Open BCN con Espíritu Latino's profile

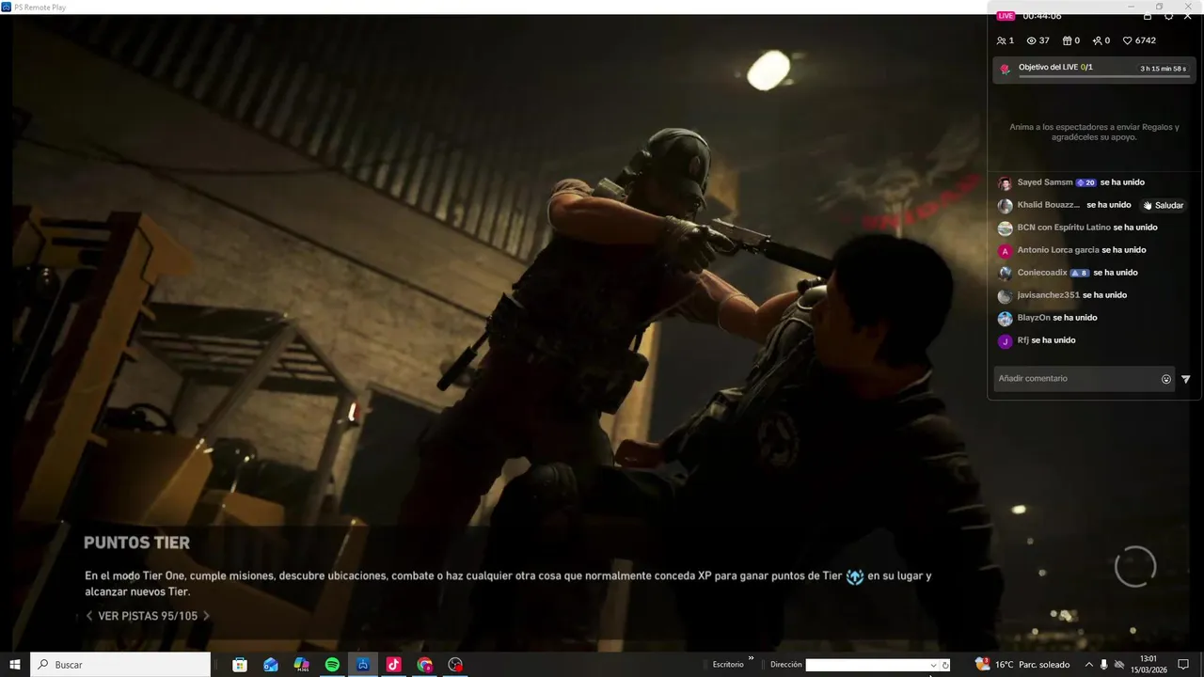coord(1064,228)
